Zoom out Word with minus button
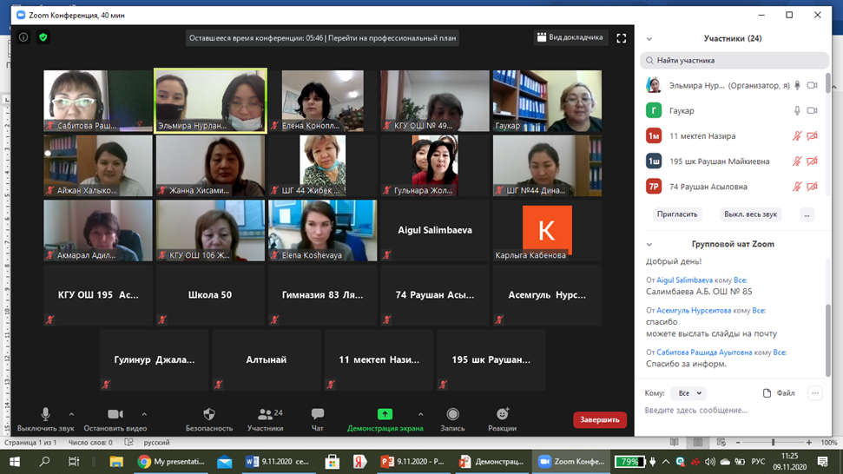 [738, 442]
